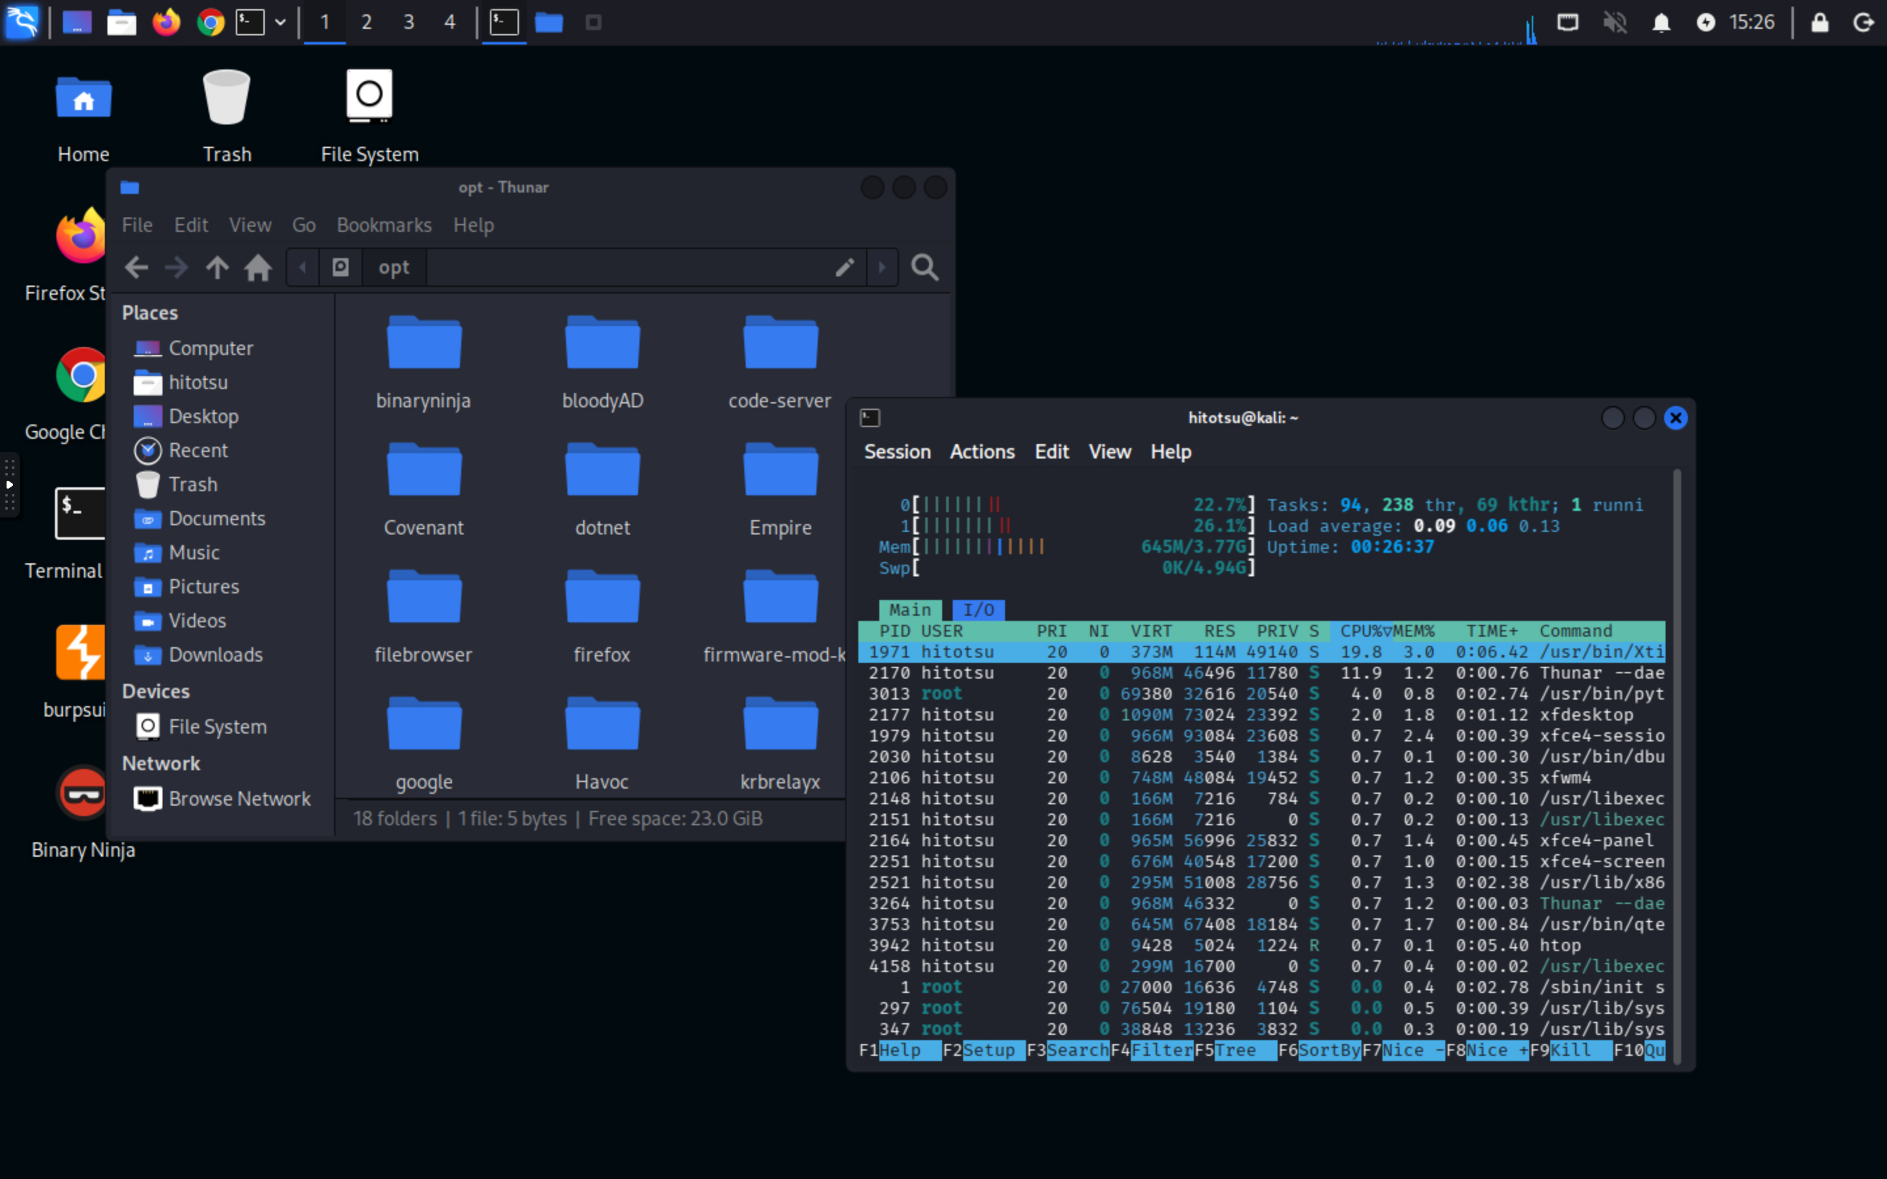Expand the terminal launcher dropdown arrow
The height and width of the screenshot is (1179, 1887).
point(280,22)
